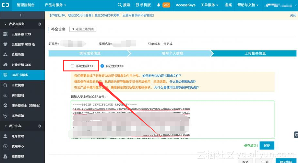Screen dimensions: 298x163
Task: Click the 对象存储 OSS sidebar icon
Action: 5,65
